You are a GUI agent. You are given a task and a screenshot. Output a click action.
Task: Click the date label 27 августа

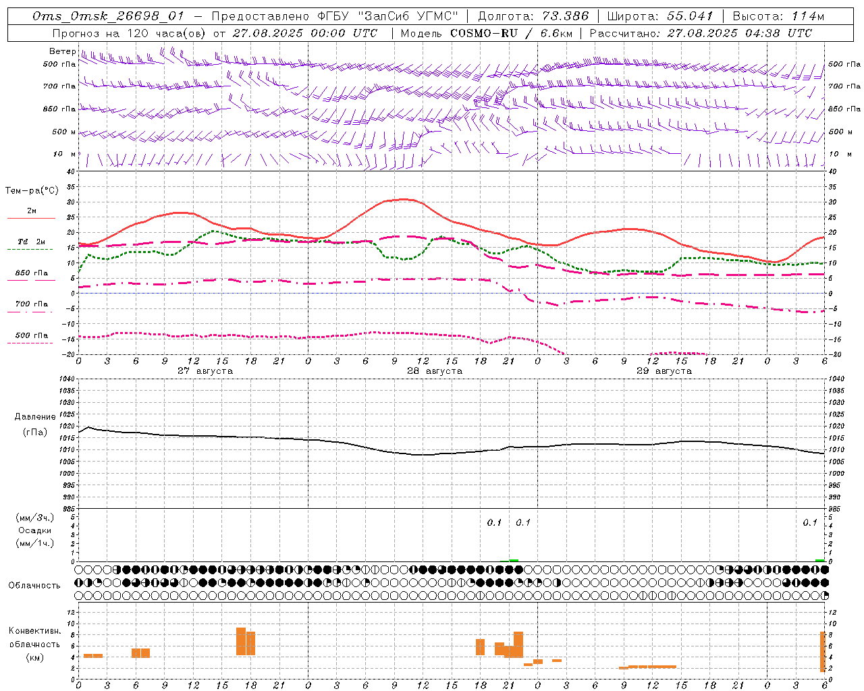tap(205, 371)
